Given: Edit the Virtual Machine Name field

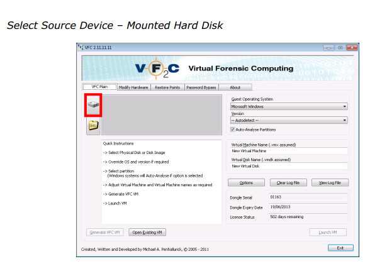Looking at the screenshot, I should tap(289, 151).
